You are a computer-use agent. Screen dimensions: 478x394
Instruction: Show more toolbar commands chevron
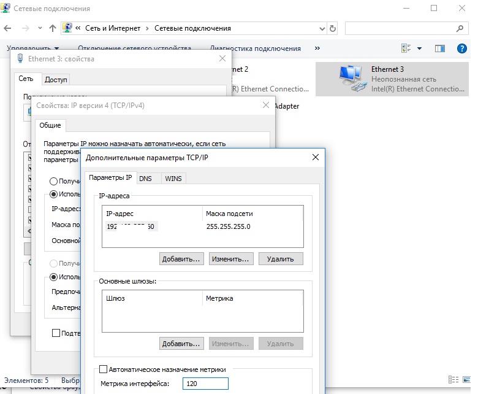[x=317, y=48]
